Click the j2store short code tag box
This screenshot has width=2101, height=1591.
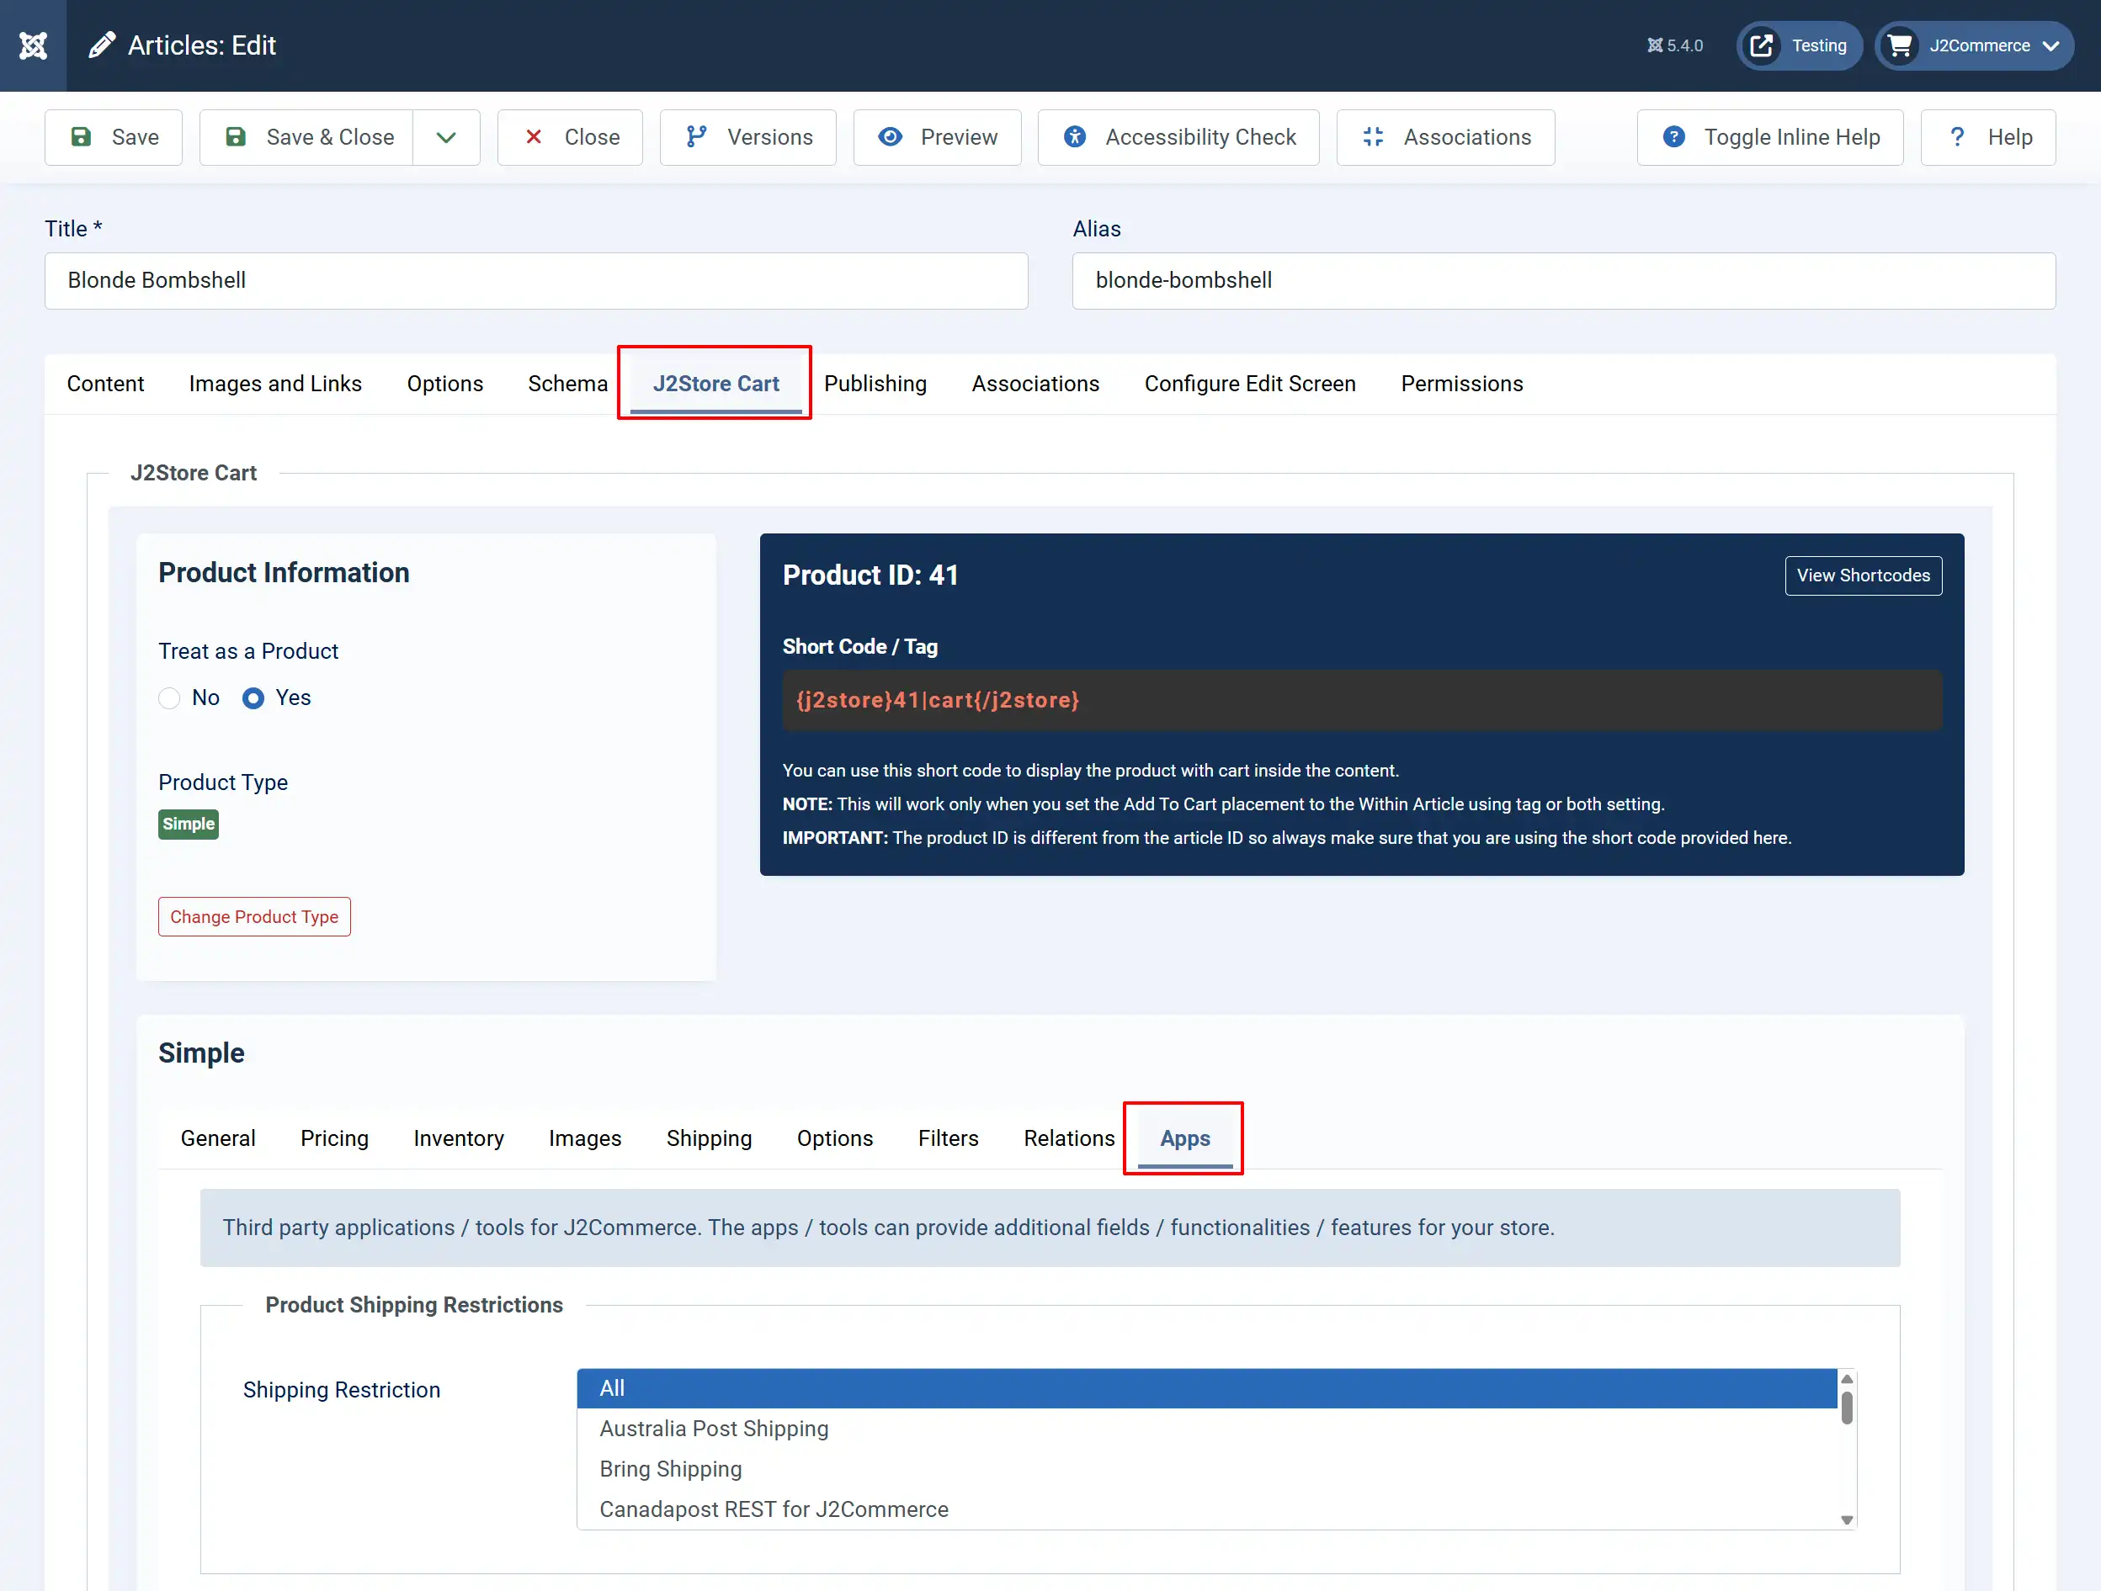click(x=1361, y=701)
